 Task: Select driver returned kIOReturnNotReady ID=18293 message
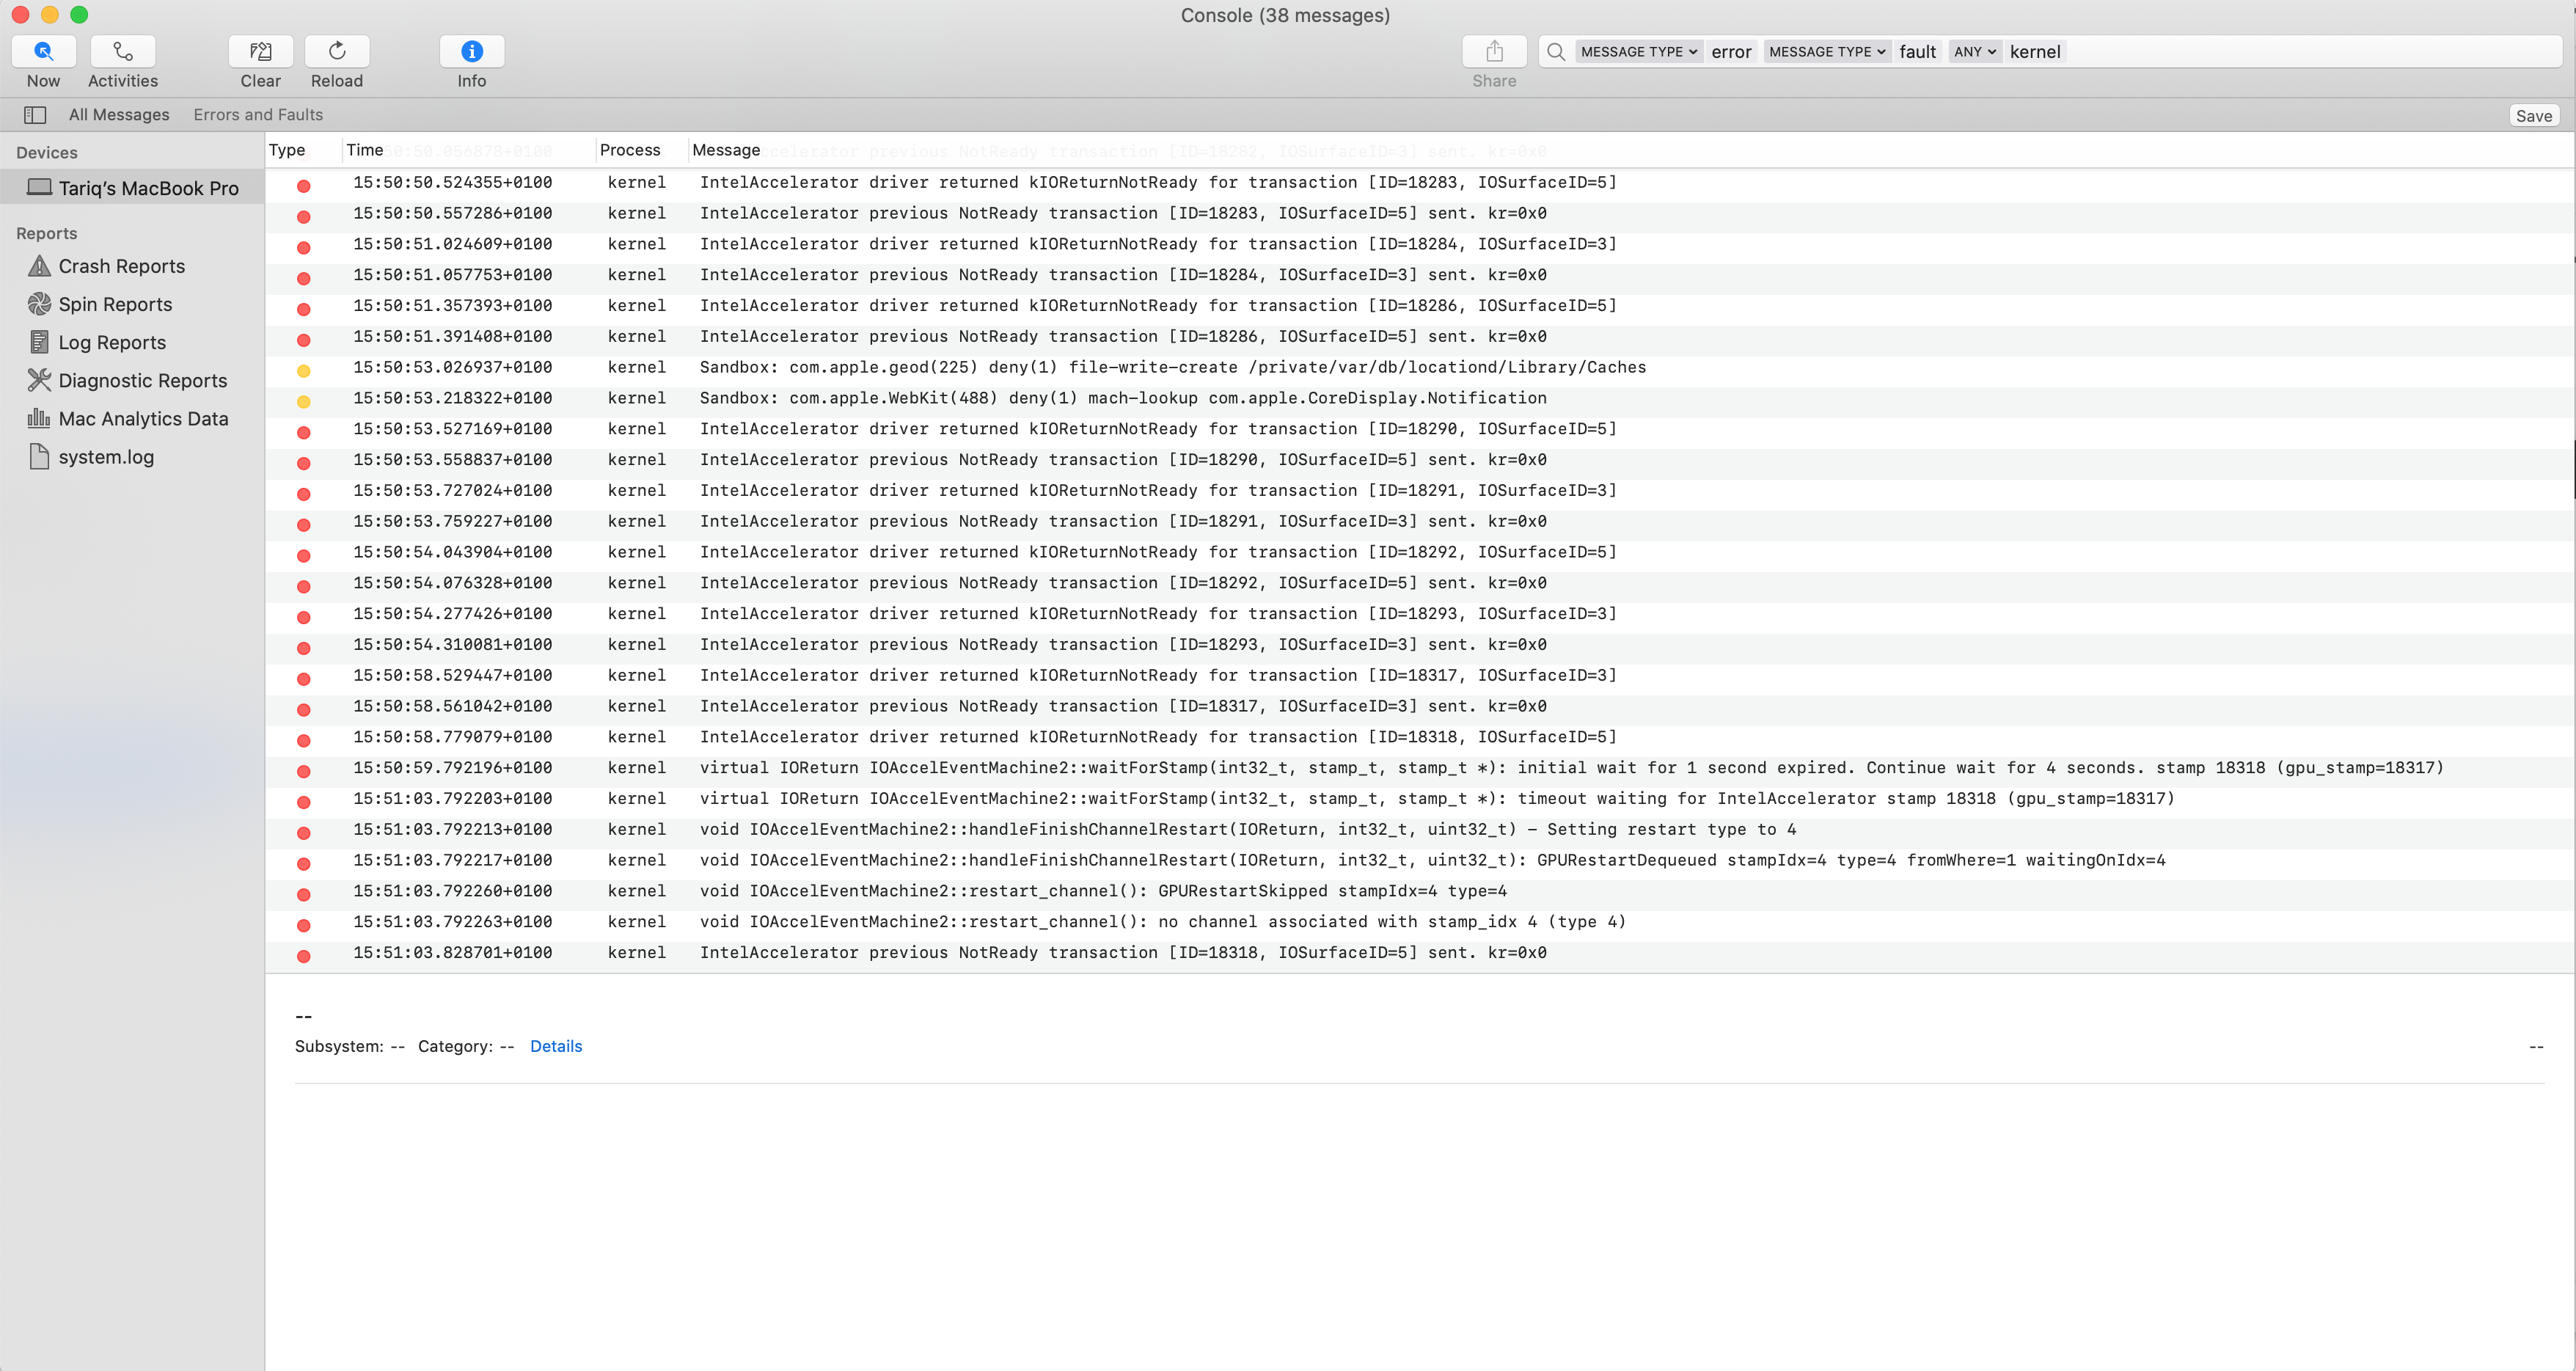coord(1420,614)
